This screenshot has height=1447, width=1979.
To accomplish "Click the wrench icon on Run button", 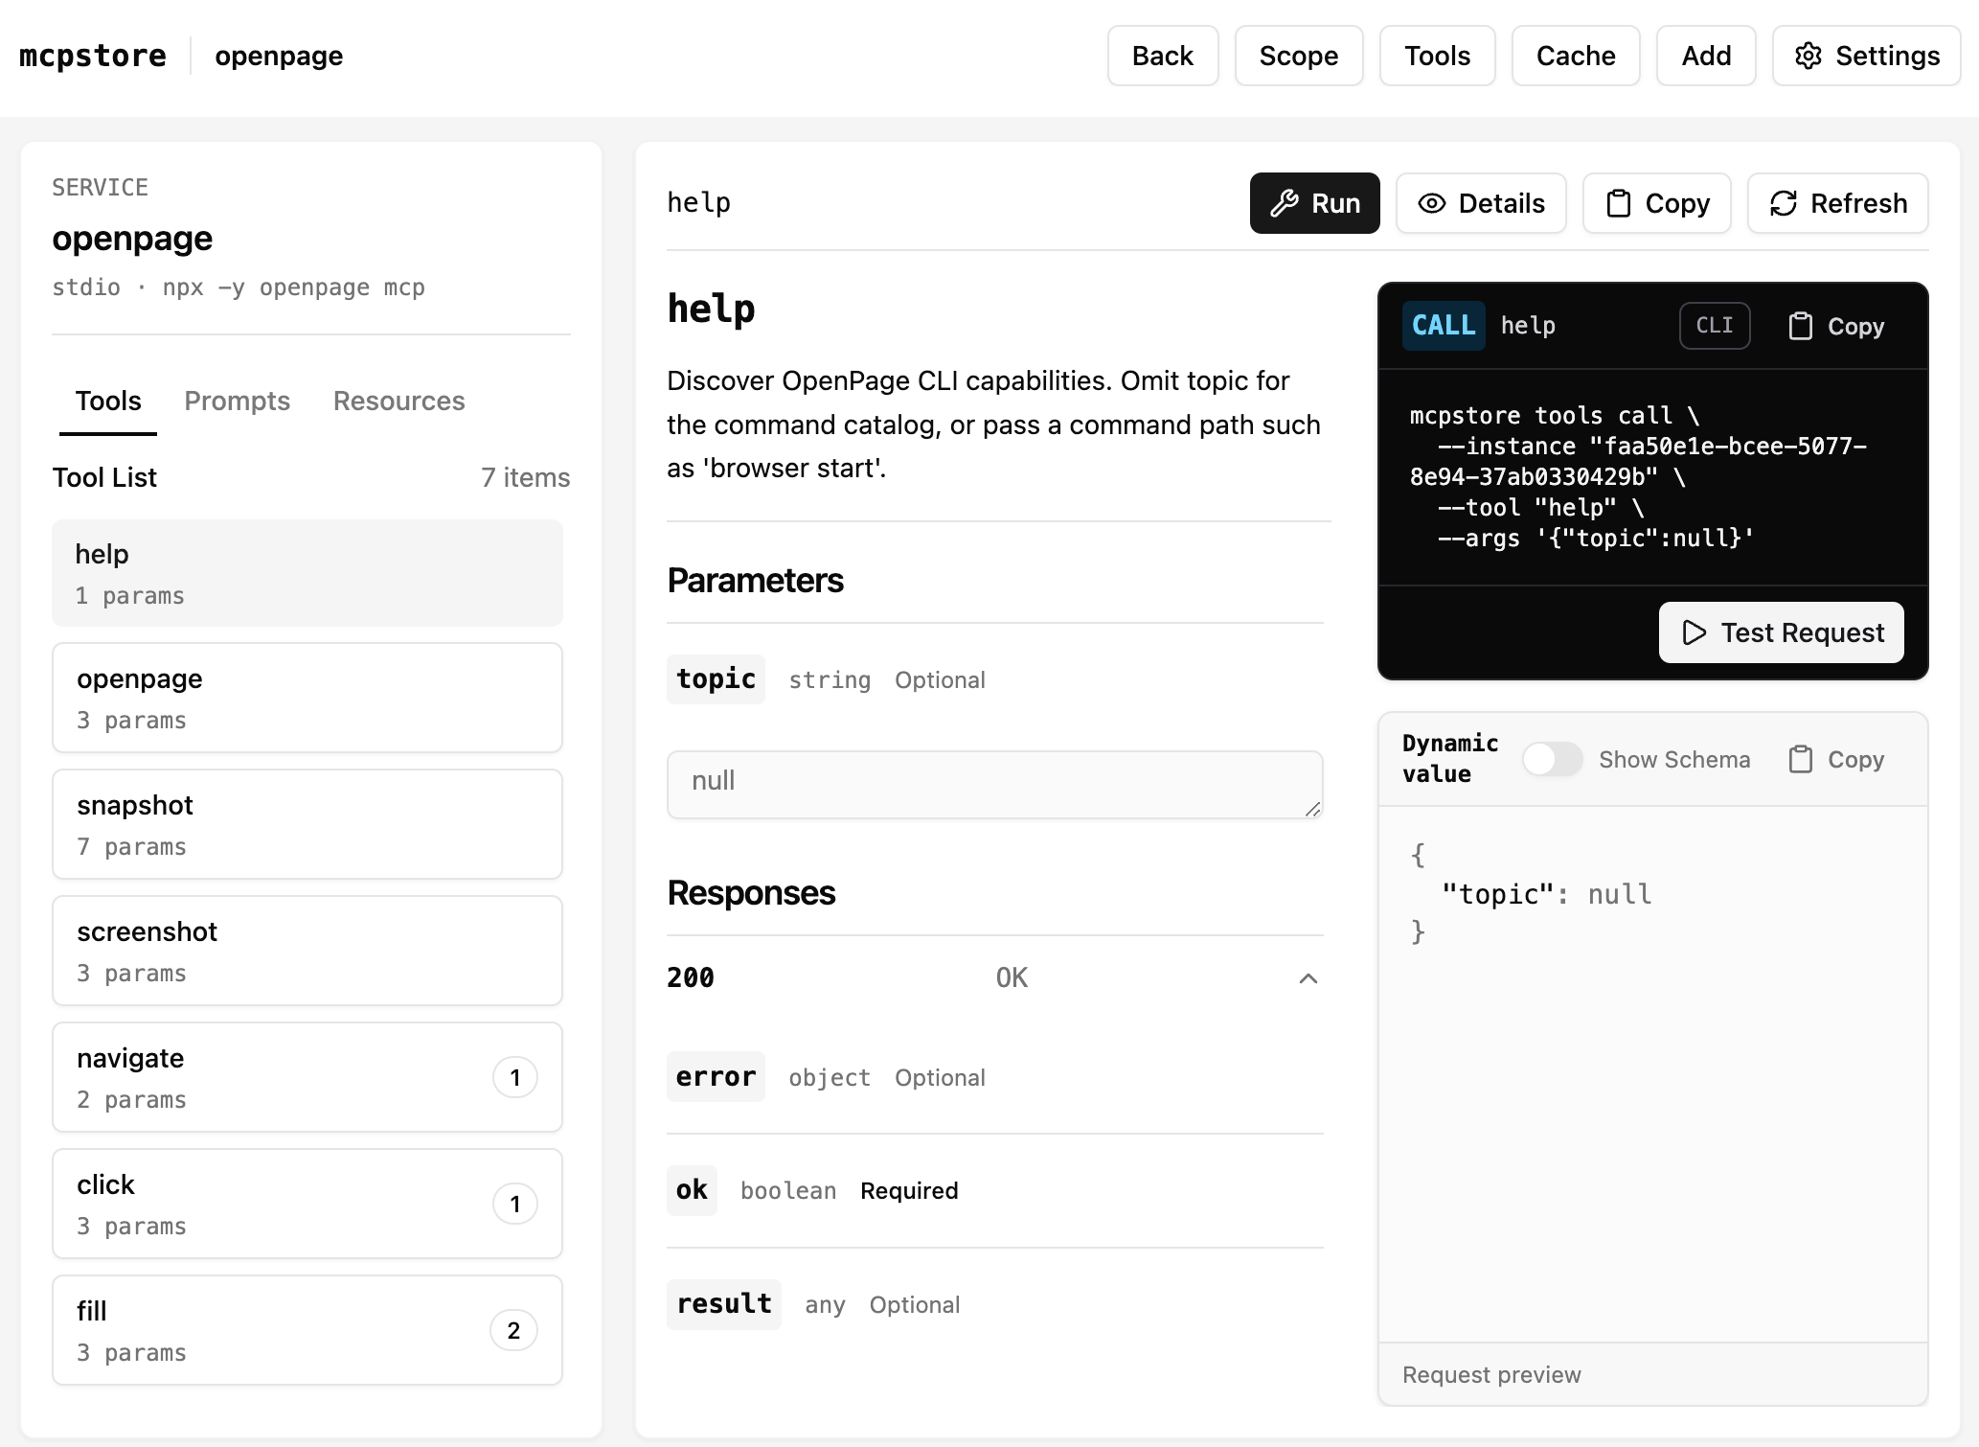I will (1284, 203).
